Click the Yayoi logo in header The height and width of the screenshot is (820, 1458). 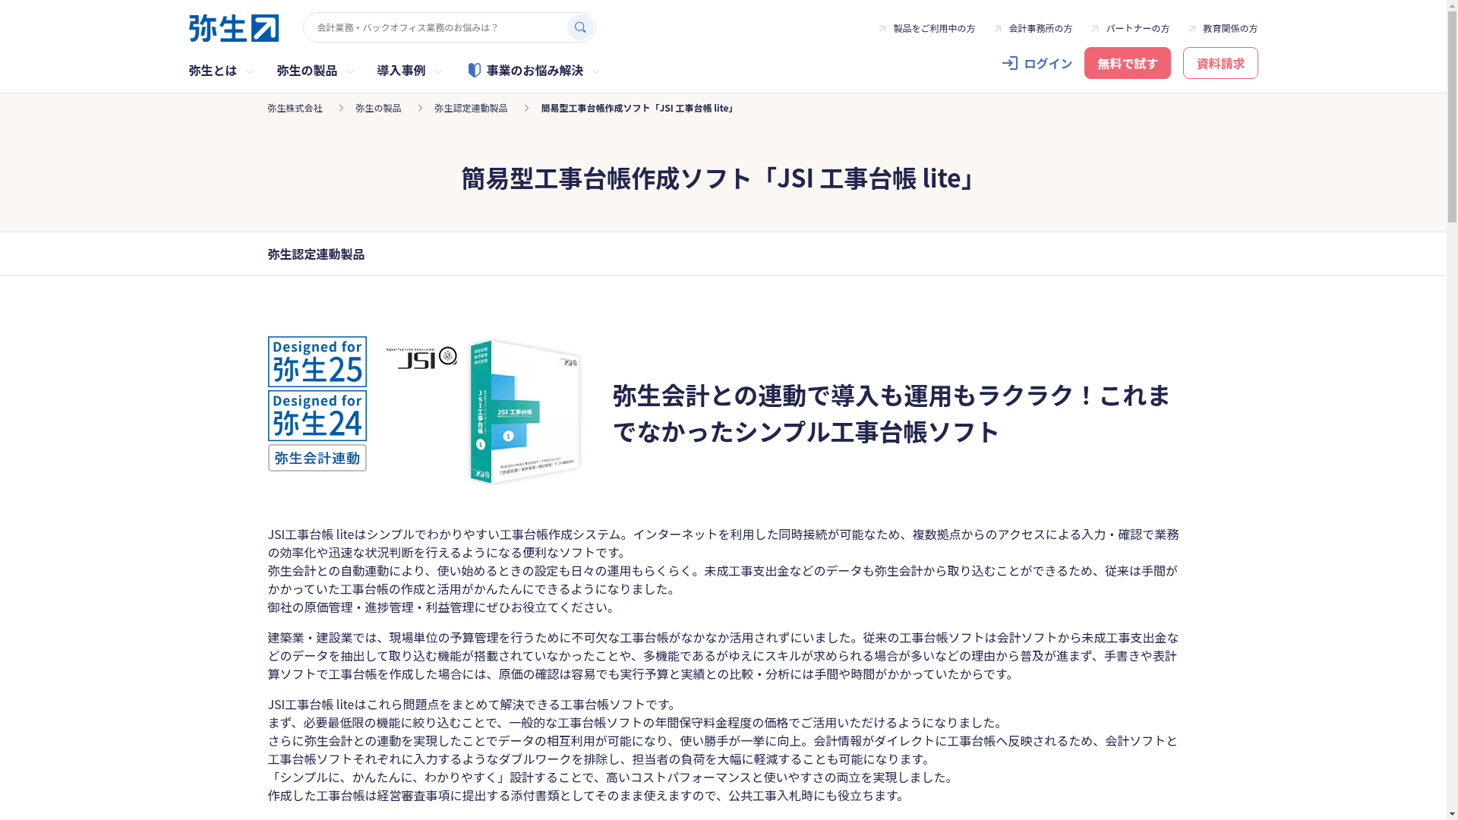[233, 28]
